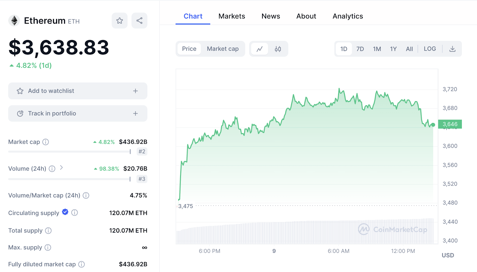
Task: Toggle chart to Market cap view
Action: pos(223,49)
